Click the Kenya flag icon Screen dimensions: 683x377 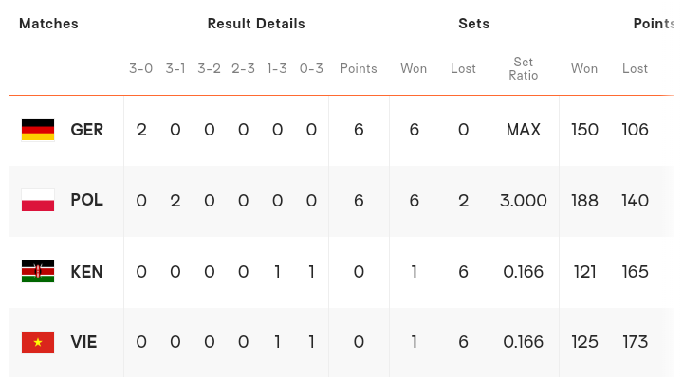tap(38, 271)
